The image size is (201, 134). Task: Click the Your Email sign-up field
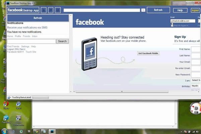[196, 62]
